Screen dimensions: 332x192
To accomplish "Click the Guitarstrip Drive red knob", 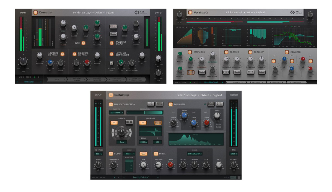I will point(170,165).
